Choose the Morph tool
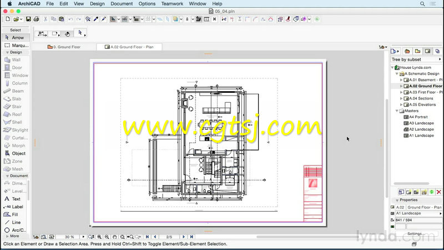 (x=16, y=146)
